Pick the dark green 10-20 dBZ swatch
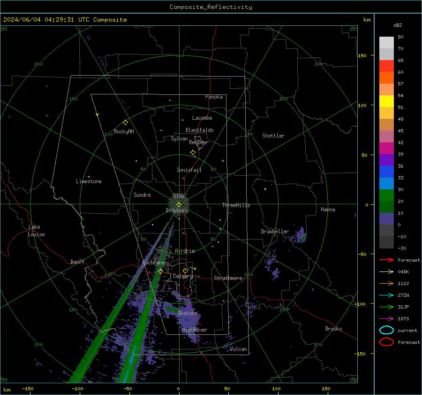 point(386,207)
